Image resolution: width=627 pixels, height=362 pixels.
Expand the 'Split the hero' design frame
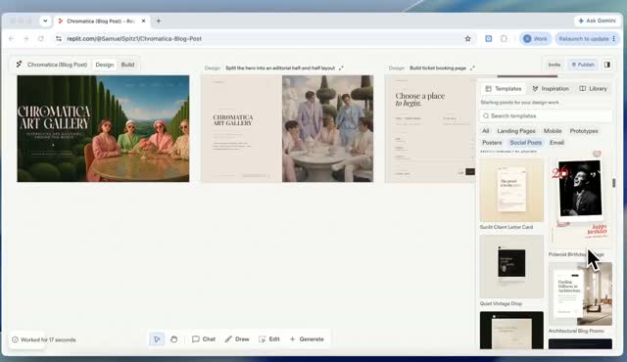point(341,68)
